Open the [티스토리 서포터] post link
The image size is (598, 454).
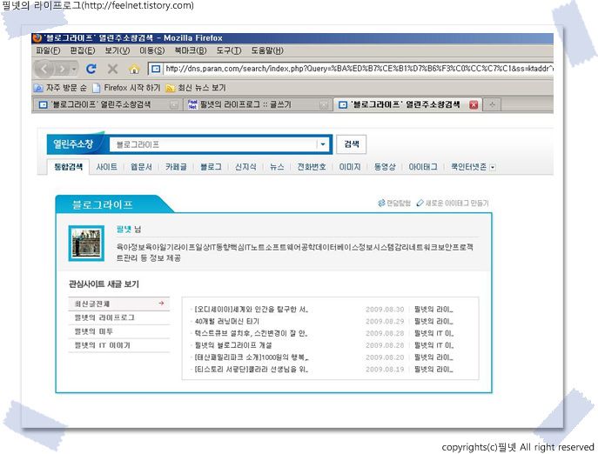tap(251, 370)
